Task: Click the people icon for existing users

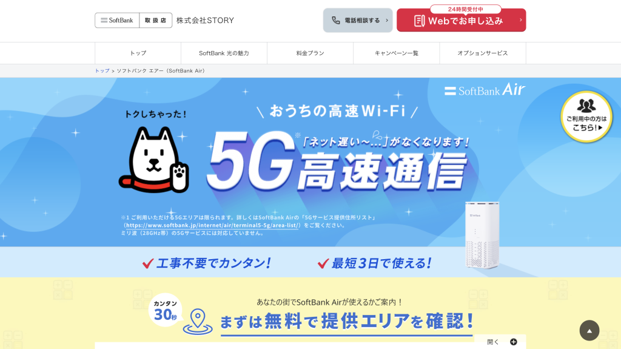Action: 586,106
